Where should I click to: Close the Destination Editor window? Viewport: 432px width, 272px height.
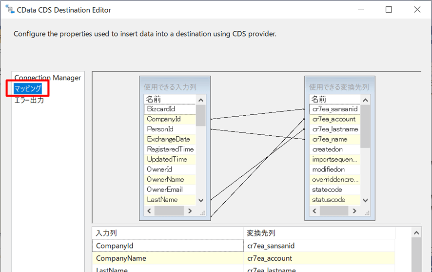(417, 10)
